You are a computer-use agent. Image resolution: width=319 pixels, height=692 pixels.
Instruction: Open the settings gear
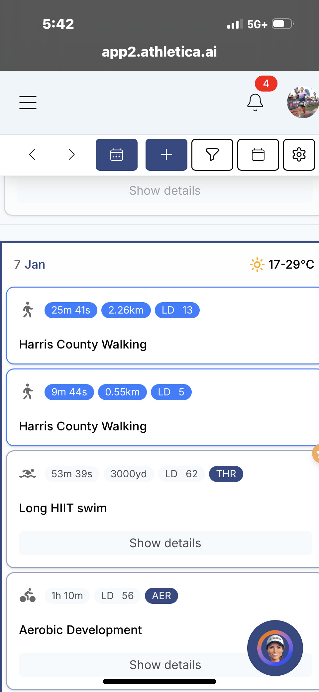299,155
